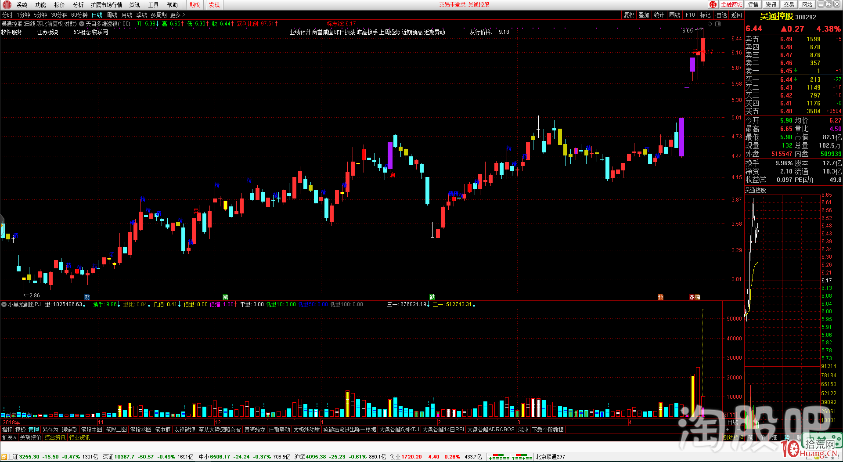Click the 发现 button in the menu bar
Screen dimensions: 843x462
click(x=215, y=5)
